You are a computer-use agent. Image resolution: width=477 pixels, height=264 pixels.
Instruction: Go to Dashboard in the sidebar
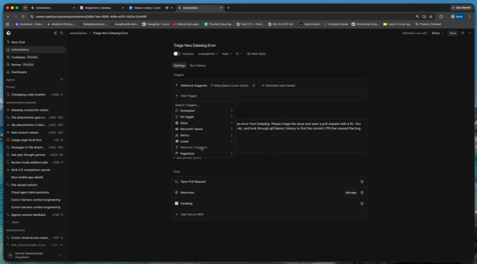[35, 72]
